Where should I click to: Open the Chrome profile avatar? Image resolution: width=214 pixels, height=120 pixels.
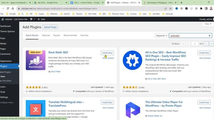click(211, 8)
